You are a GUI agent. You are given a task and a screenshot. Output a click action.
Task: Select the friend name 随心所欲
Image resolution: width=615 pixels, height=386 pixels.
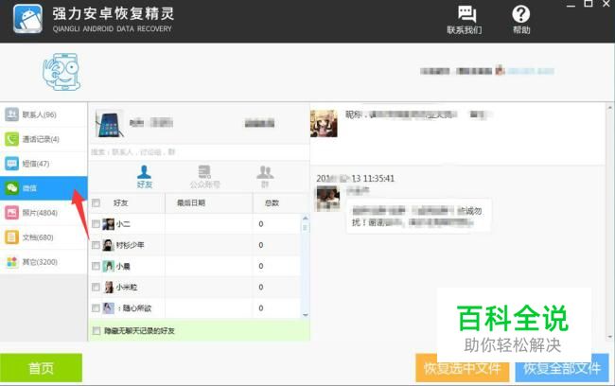134,308
